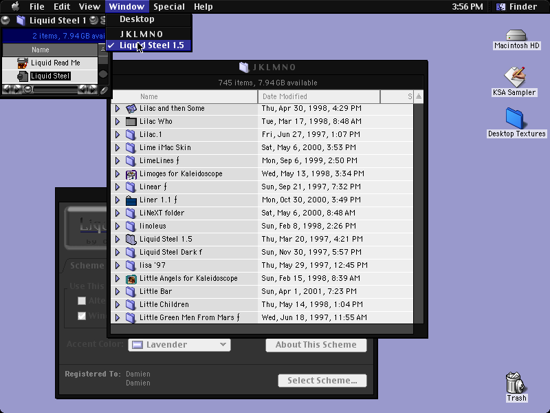Click Little Green Men From Mars icon
550x413 pixels.
pyautogui.click(x=131, y=317)
